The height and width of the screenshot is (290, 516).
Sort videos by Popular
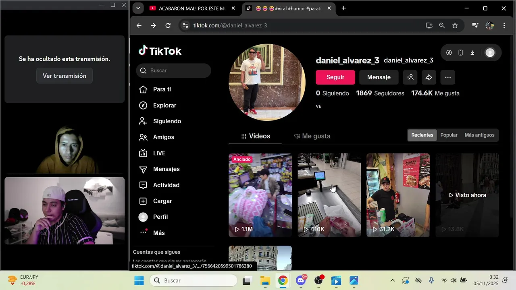pos(449,135)
